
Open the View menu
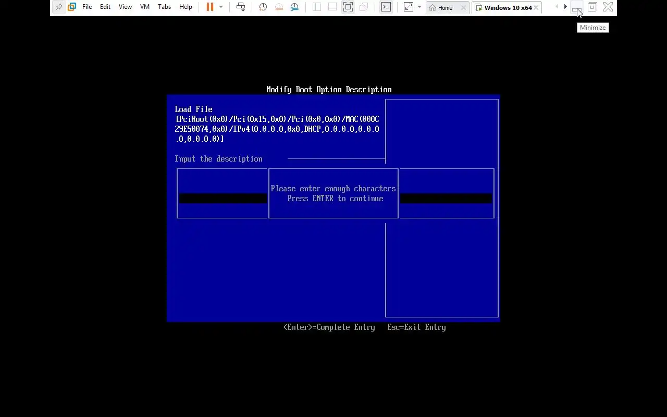(125, 7)
